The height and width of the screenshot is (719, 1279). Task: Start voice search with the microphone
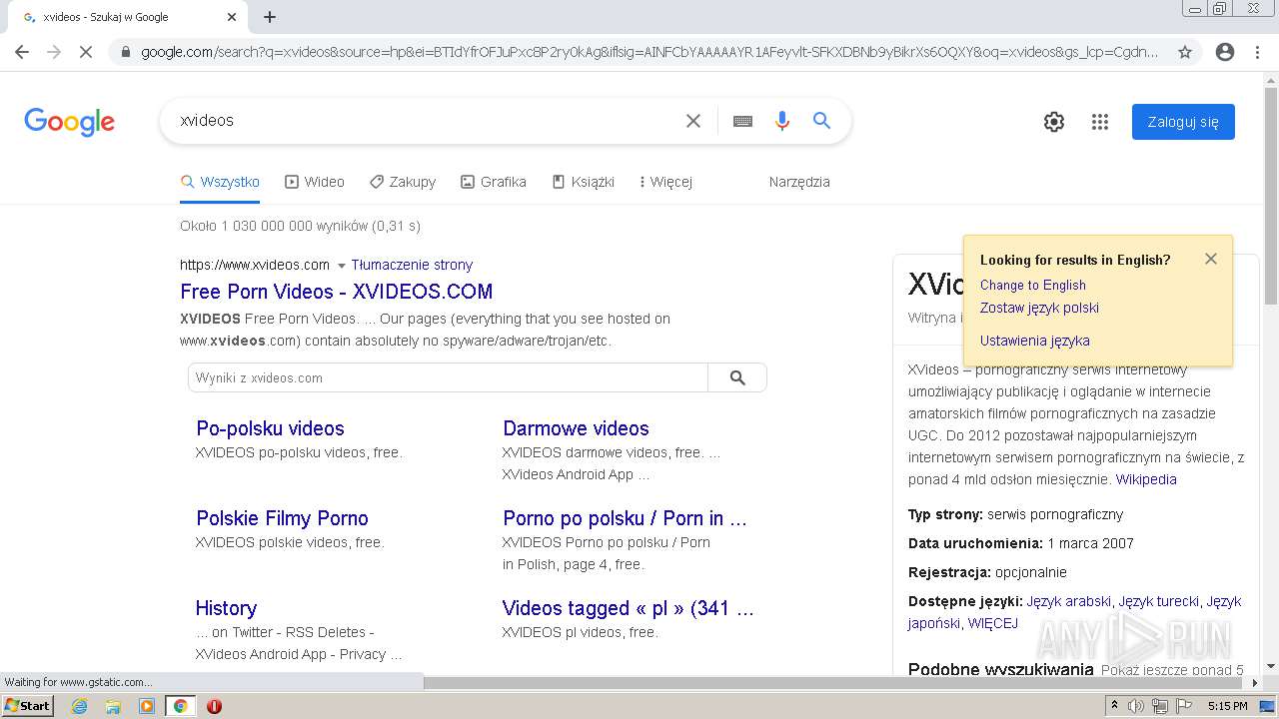pos(782,121)
